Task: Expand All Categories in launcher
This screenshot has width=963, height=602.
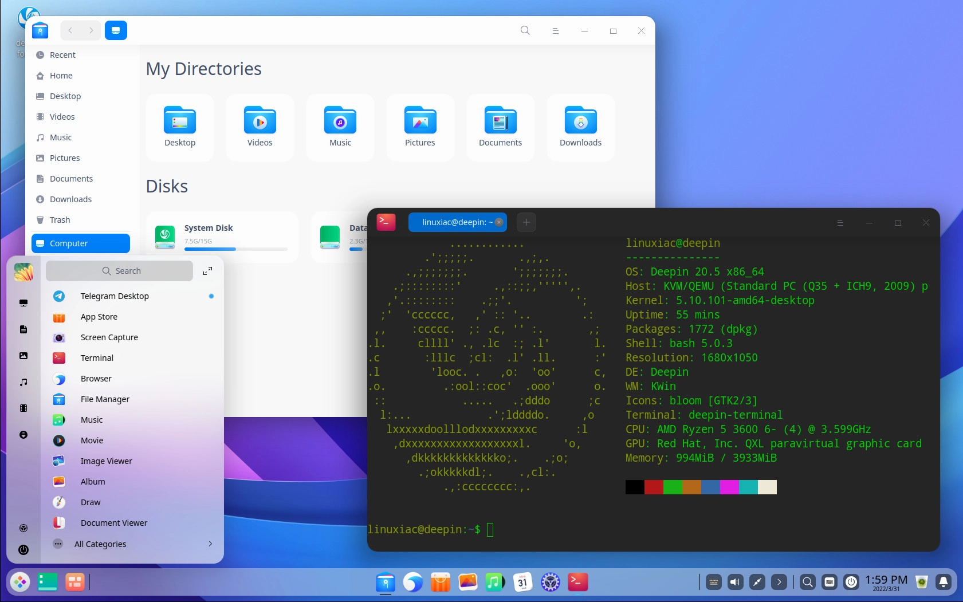Action: click(133, 544)
